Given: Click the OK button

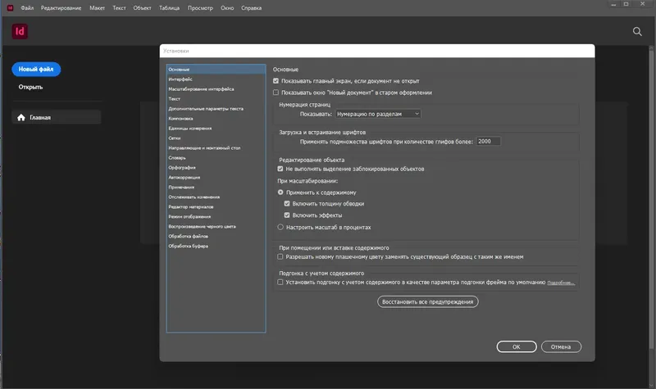Looking at the screenshot, I should click(517, 346).
